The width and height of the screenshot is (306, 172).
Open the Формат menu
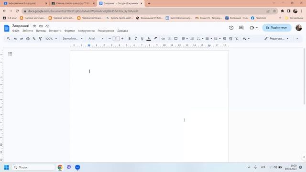click(x=70, y=31)
